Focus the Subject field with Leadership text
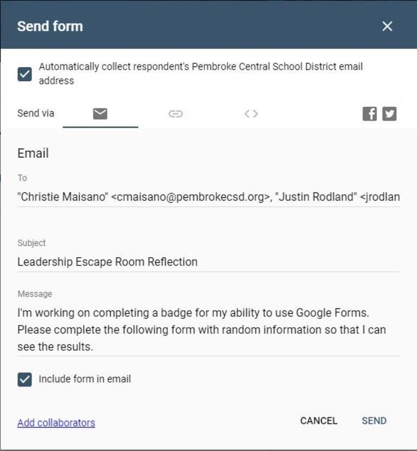This screenshot has width=417, height=451. 107,262
